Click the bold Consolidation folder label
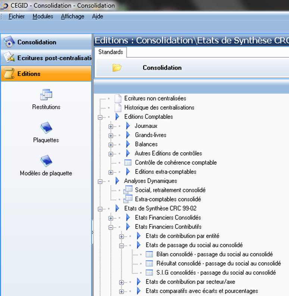This screenshot has width=289, height=296. coord(162,67)
